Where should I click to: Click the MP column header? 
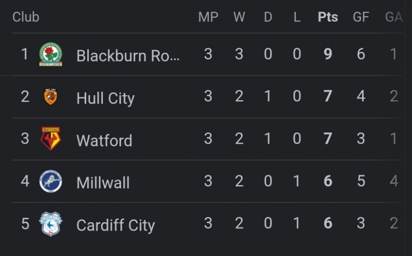coord(208,17)
